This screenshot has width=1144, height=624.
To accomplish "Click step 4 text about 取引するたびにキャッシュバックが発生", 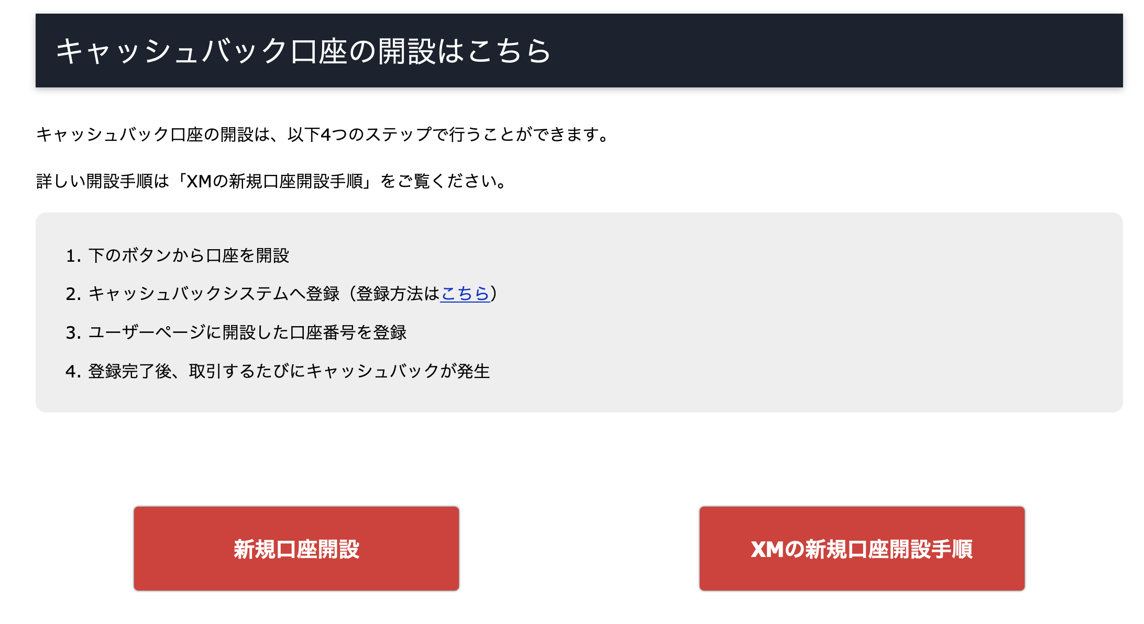I will pos(339,371).
